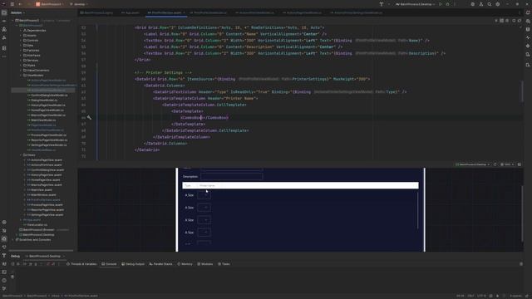Click the quick-fix icon in editor gutter
The width and height of the screenshot is (532, 299).
pyautogui.click(x=89, y=117)
